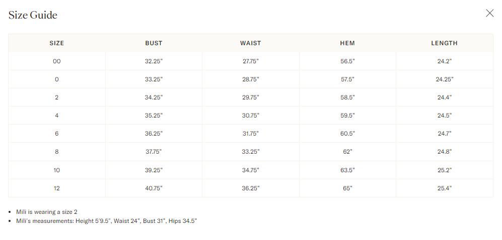Screen dimensions: 502x240
Task: Click the 34.25" bust value
Action: [154, 97]
